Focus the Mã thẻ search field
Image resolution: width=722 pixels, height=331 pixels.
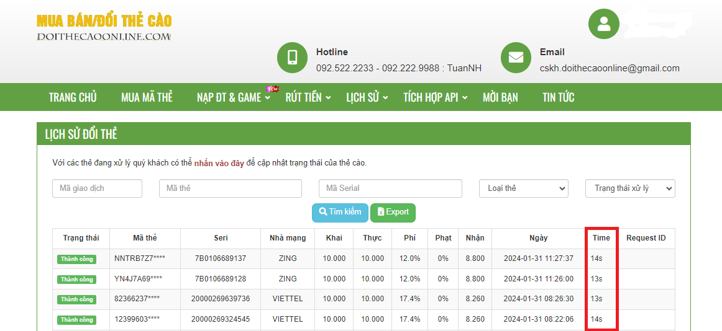click(231, 188)
